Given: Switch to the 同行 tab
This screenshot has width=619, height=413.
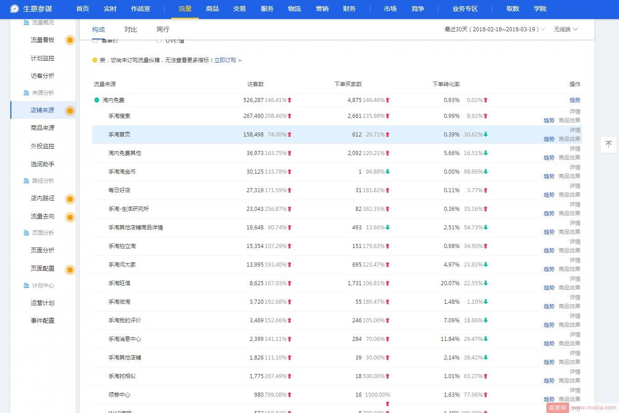Looking at the screenshot, I should [163, 29].
